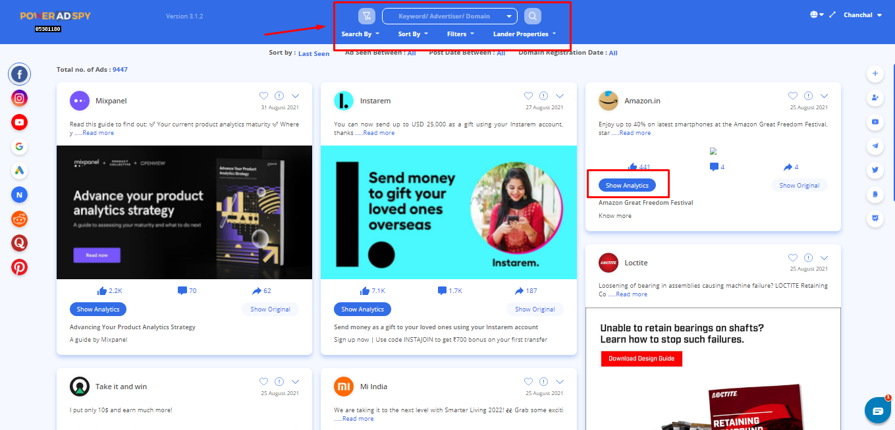
Task: Expand the Instarem ad card chevron
Action: point(560,96)
